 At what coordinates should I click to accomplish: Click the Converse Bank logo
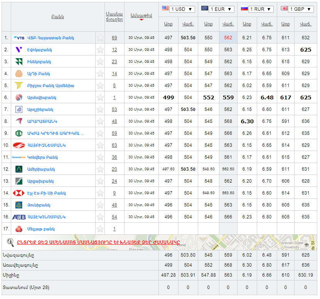(x=19, y=157)
